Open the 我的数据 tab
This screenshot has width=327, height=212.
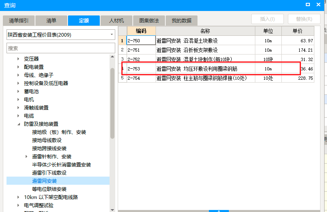click(x=182, y=21)
